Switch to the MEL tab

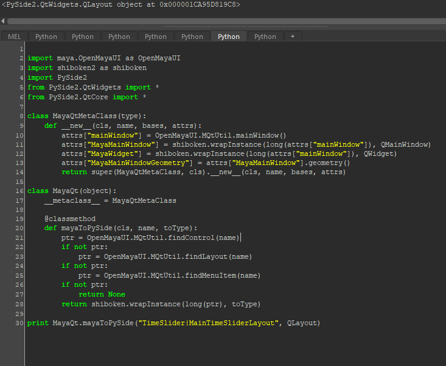14,37
